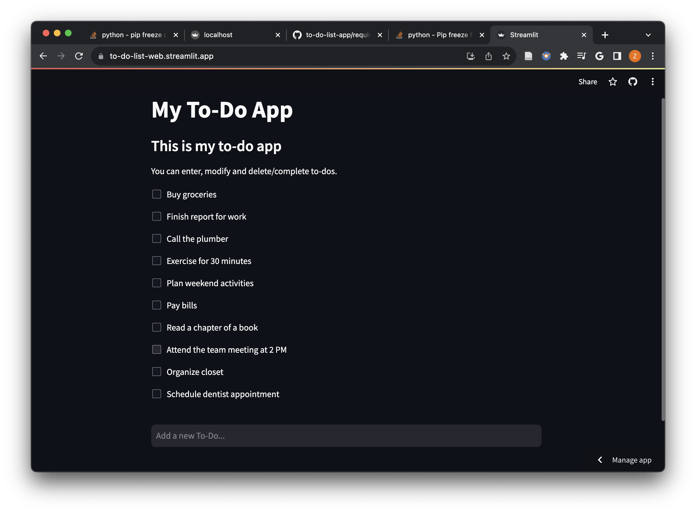Click the GitHub icon in toolbar
This screenshot has height=513, width=696.
[632, 82]
